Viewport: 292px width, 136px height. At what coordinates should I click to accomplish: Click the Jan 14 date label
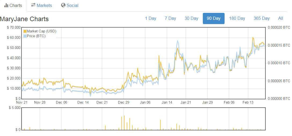point(167,103)
